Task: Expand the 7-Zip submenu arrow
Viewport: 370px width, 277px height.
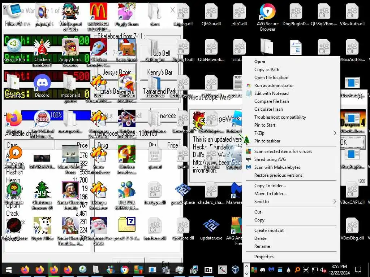Action: click(x=335, y=133)
